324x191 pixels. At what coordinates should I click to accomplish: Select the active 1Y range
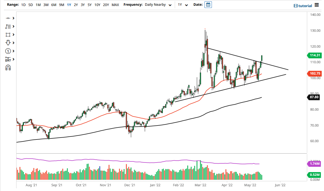(69, 5)
